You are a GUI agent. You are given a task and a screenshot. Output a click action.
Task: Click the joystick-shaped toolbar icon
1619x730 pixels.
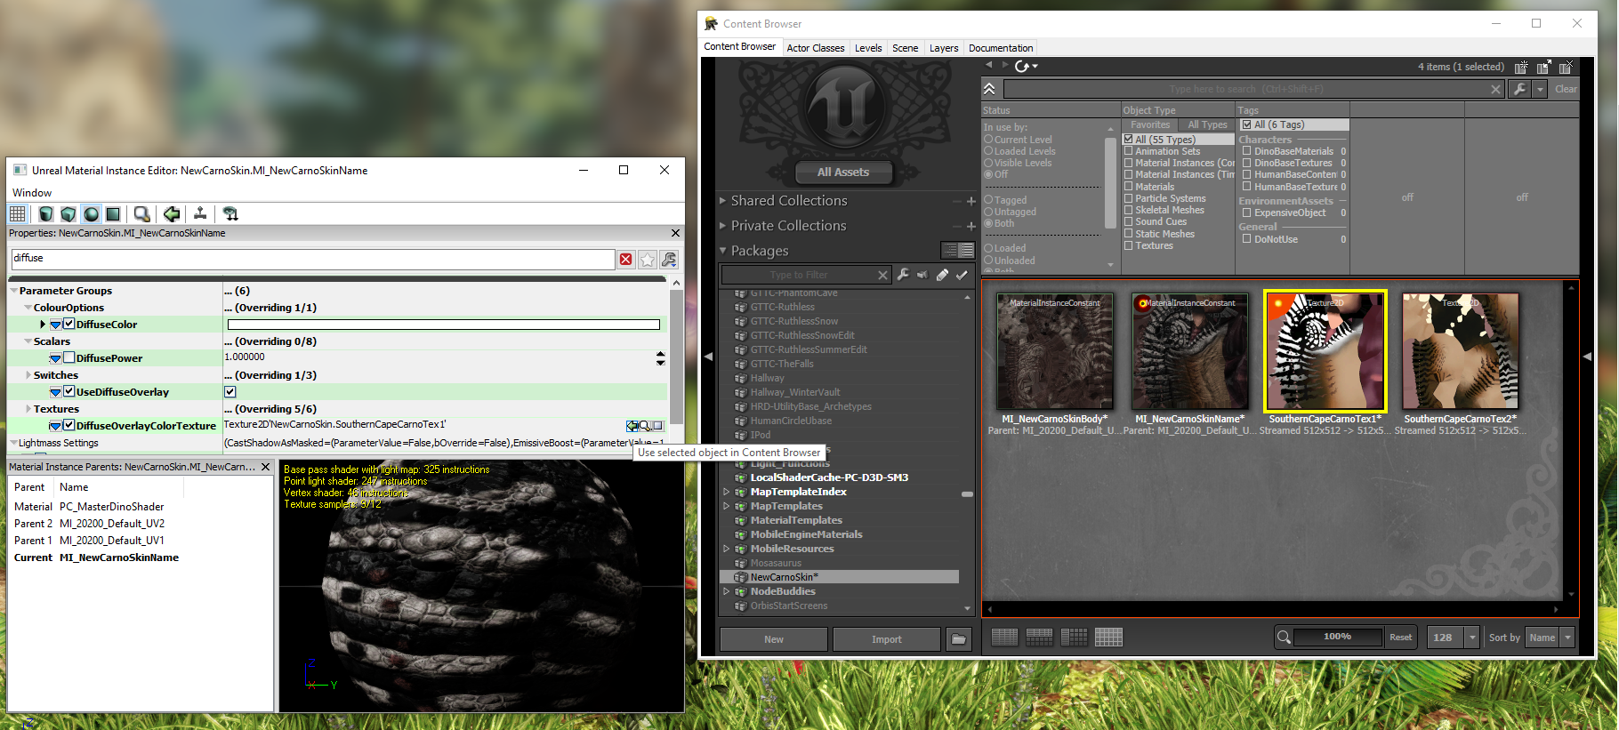200,213
